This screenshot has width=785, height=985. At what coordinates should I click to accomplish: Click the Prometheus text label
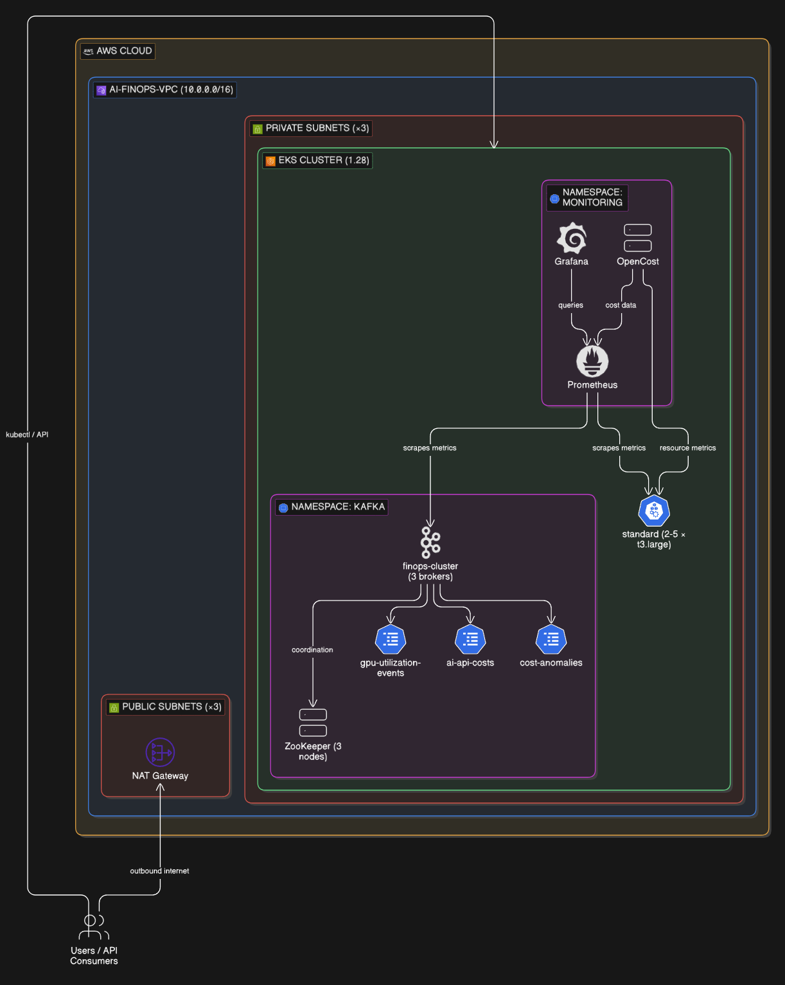point(592,385)
